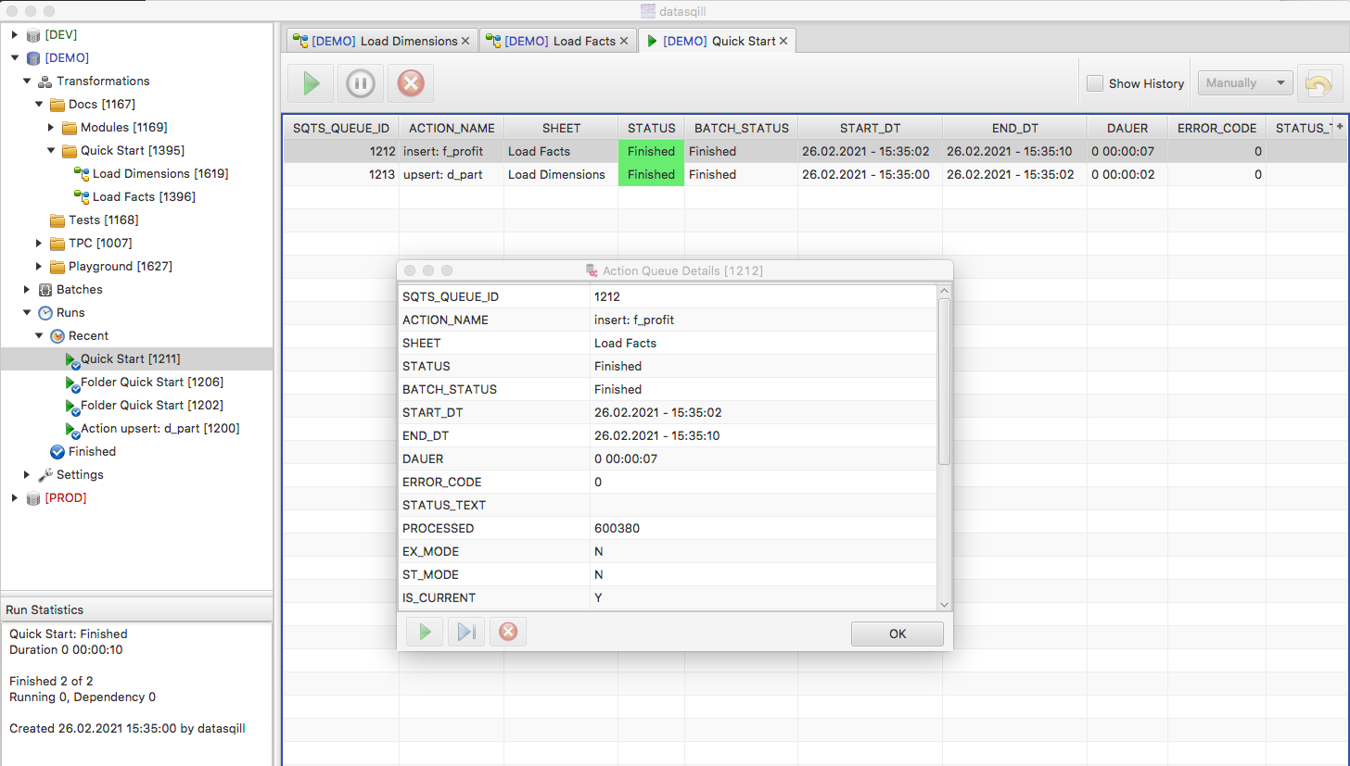The height and width of the screenshot is (766, 1350).
Task: Sort by DAUER column header
Action: (x=1127, y=128)
